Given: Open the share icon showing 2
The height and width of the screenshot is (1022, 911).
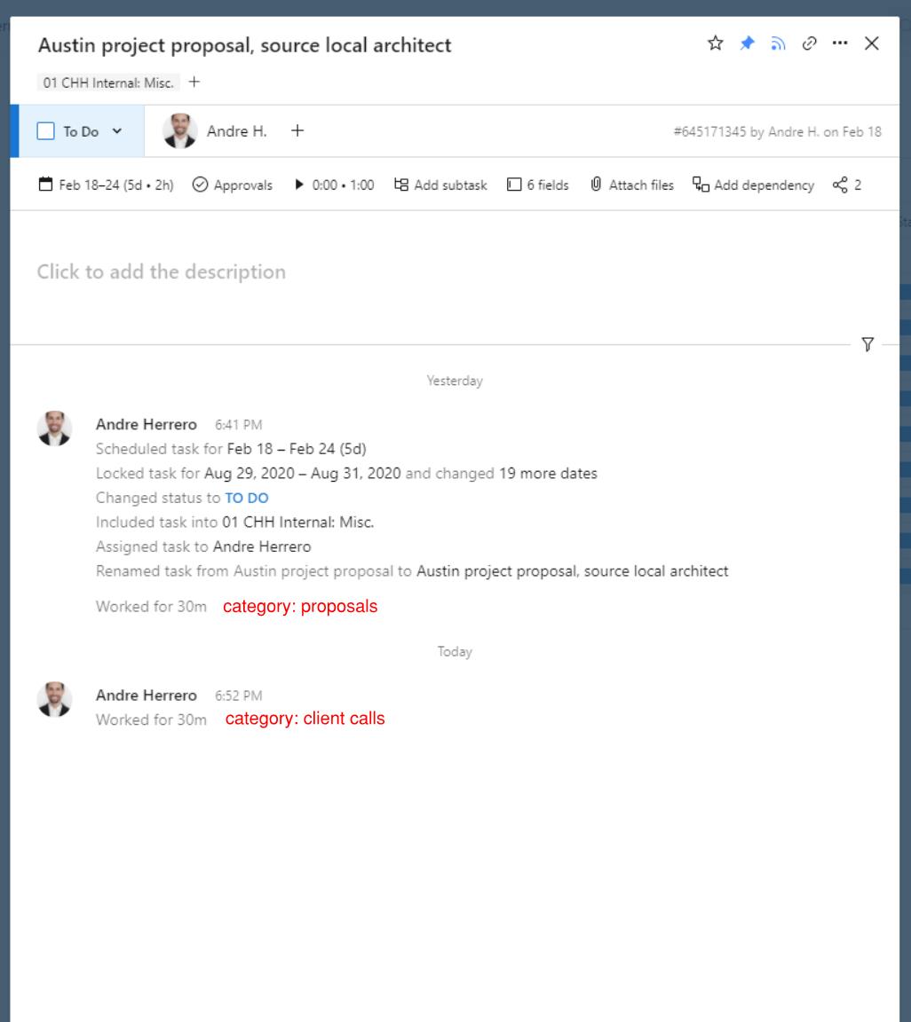Looking at the screenshot, I should click(847, 185).
